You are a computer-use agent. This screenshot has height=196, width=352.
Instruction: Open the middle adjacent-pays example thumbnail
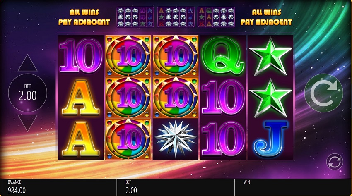[176, 17]
